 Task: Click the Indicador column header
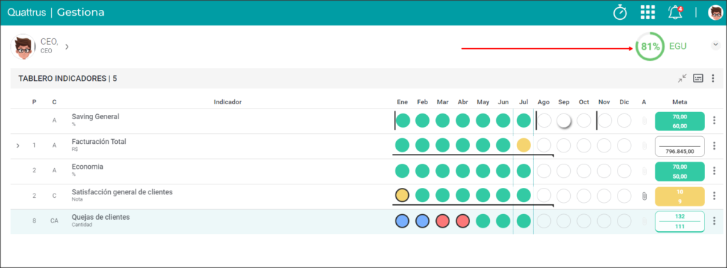[228, 102]
